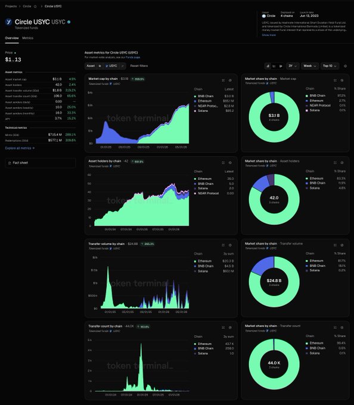This screenshot has width=354, height=405.
Task: Click the document icon on the Fact sheet button
Action: (10, 163)
